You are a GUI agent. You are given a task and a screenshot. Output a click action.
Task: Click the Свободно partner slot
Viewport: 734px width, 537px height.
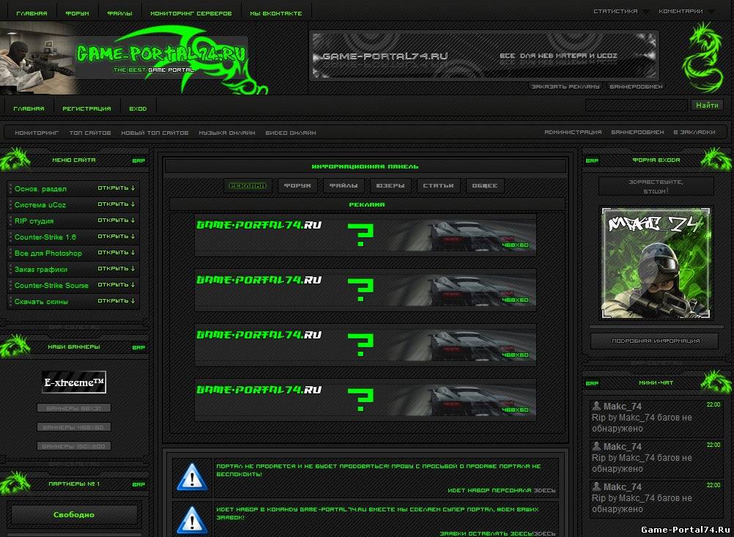click(74, 514)
